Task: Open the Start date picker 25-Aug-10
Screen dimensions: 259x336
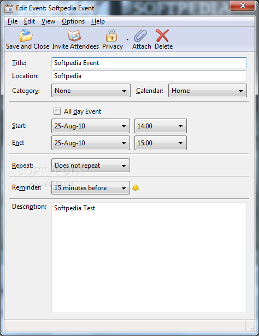Action: (x=91, y=126)
